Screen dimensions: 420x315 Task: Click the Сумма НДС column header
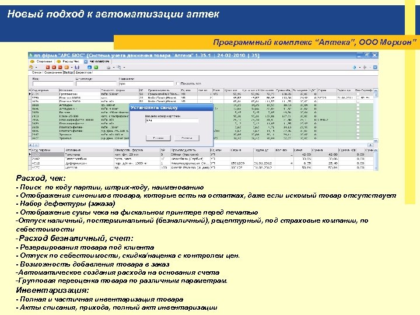(x=351, y=150)
